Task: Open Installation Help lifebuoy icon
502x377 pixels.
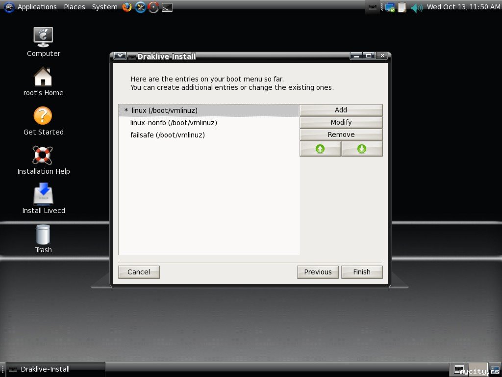Action: (43, 155)
